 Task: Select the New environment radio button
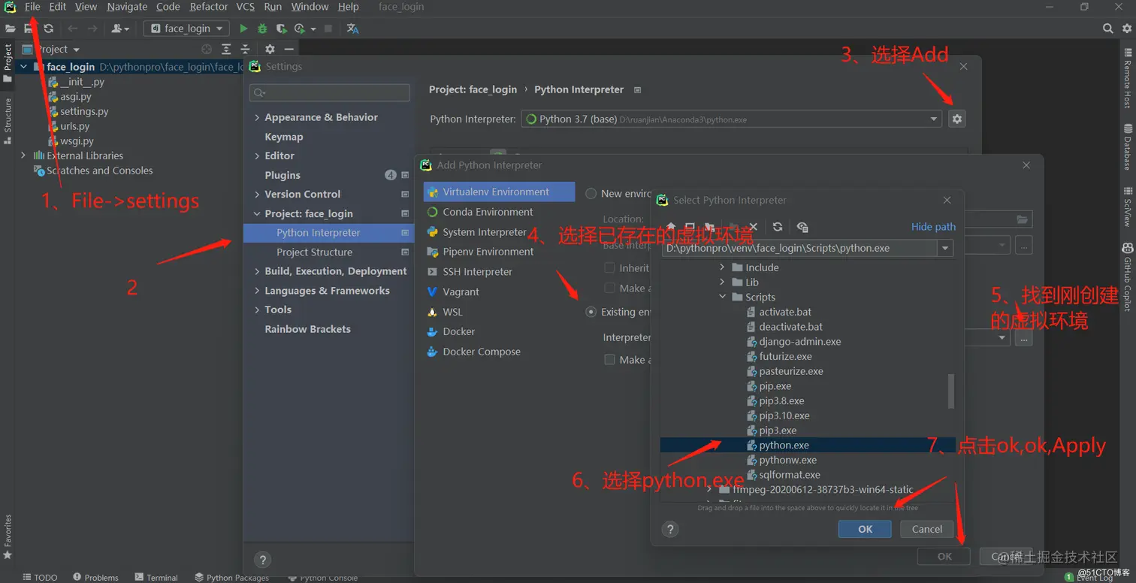591,194
